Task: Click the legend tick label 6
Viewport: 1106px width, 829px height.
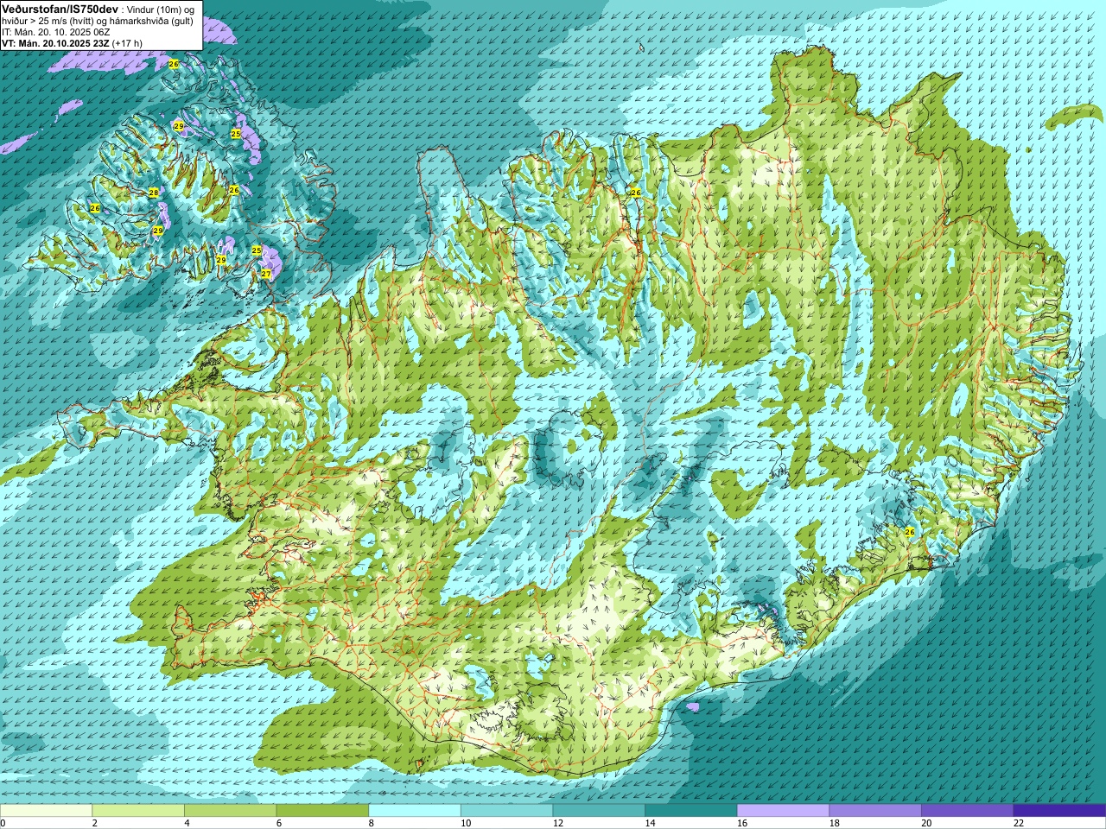Action: click(x=278, y=824)
